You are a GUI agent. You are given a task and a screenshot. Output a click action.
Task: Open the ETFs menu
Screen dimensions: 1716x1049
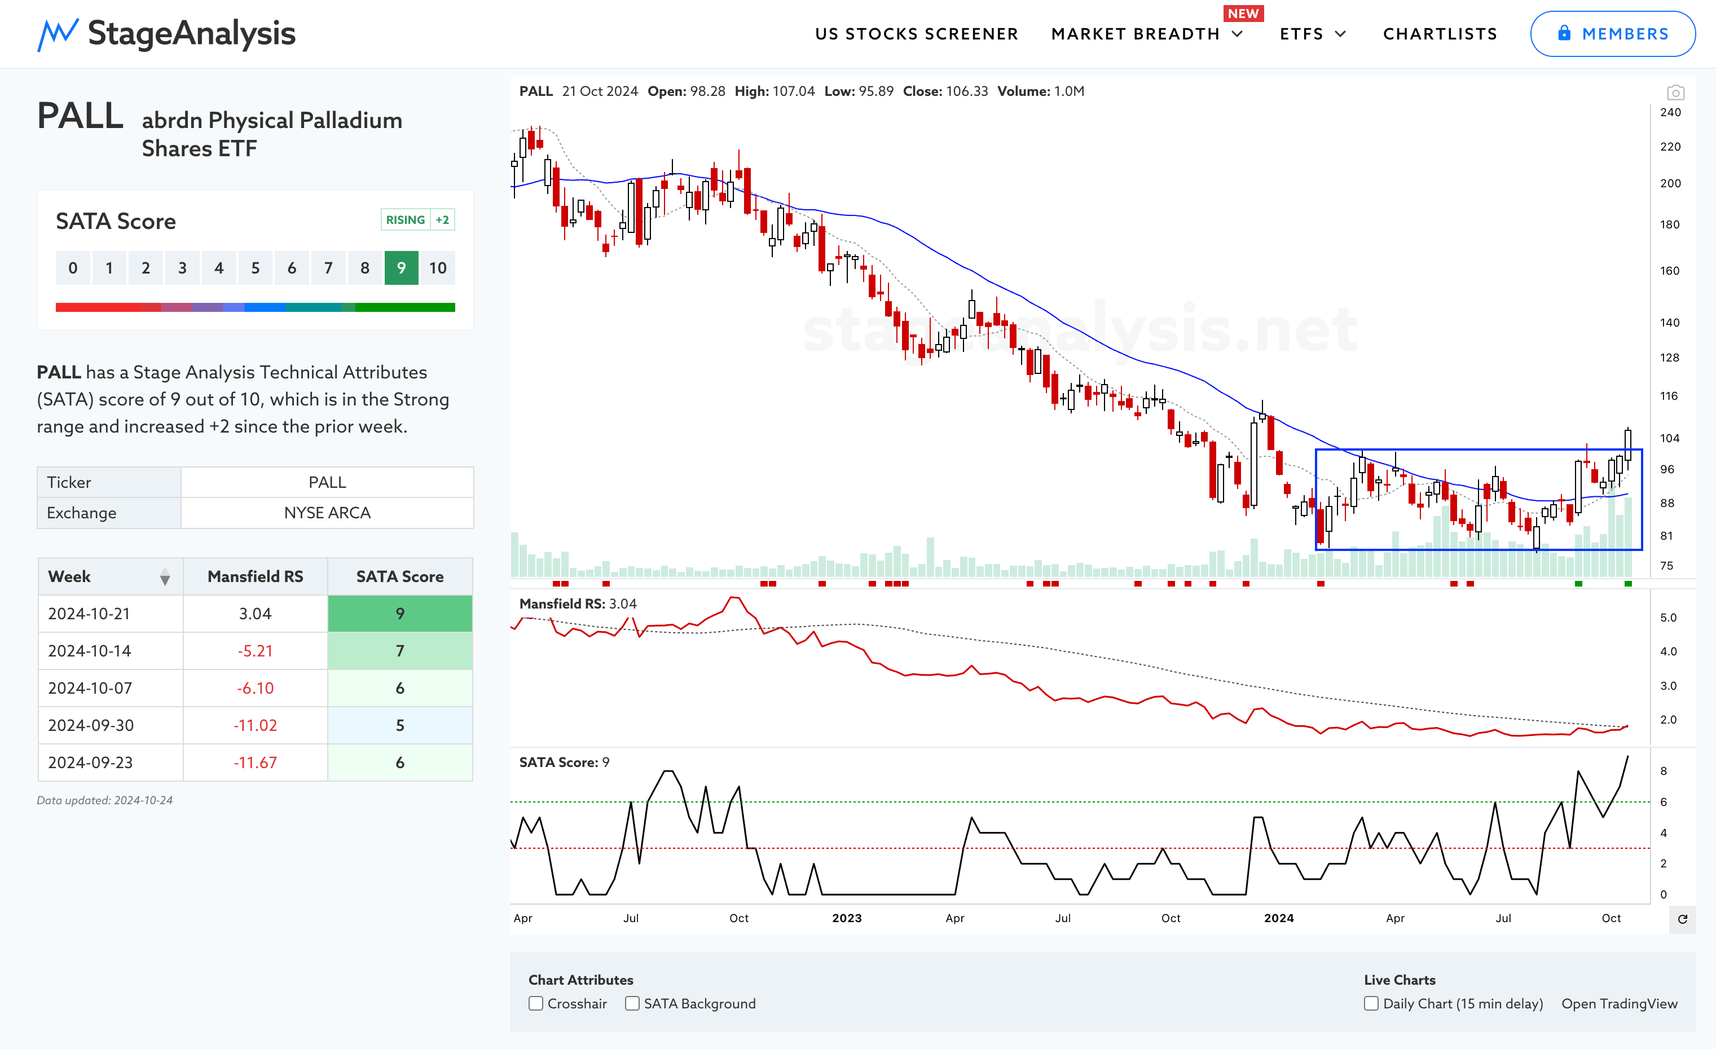pyautogui.click(x=1301, y=34)
